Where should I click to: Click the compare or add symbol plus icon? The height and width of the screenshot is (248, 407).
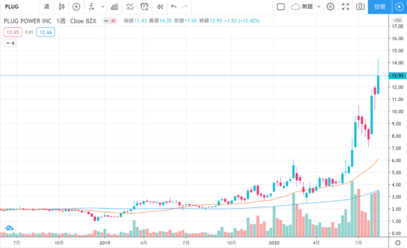(x=76, y=7)
